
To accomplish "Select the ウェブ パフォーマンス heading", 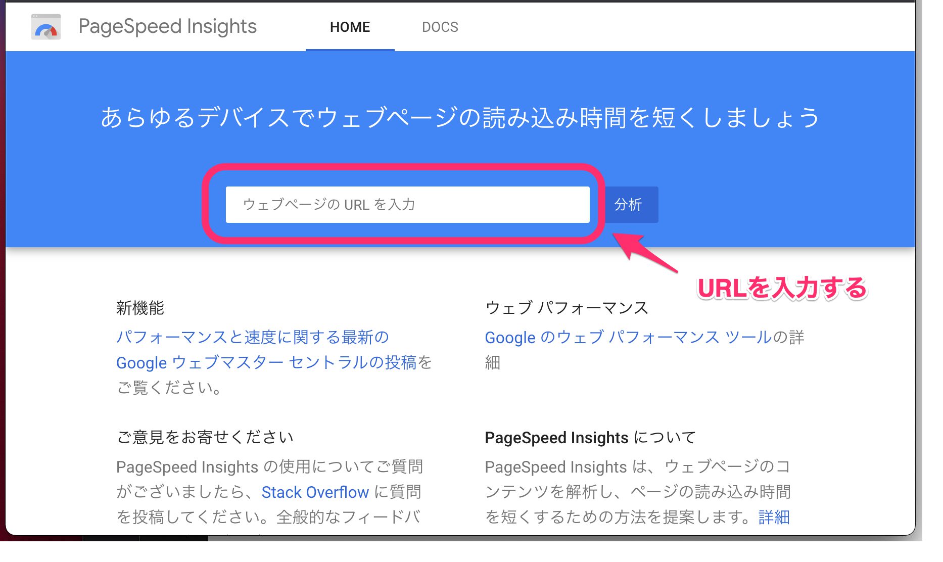I will point(567,308).
